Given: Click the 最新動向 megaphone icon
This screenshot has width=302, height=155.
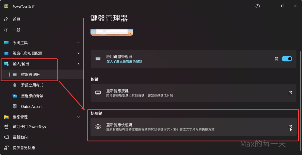Looking at the screenshot, I should click(x=6, y=137).
